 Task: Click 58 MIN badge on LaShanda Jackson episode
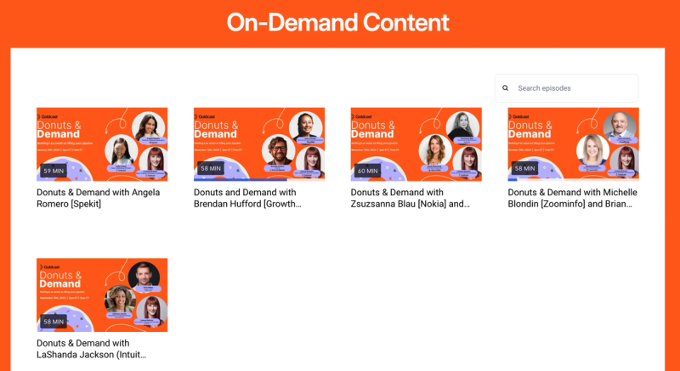(54, 321)
